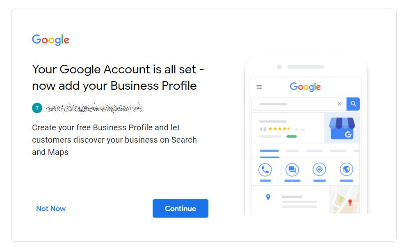Image resolution: width=407 pixels, height=250 pixels.
Task: Select the call icon in the phone mockup
Action: coord(265,169)
